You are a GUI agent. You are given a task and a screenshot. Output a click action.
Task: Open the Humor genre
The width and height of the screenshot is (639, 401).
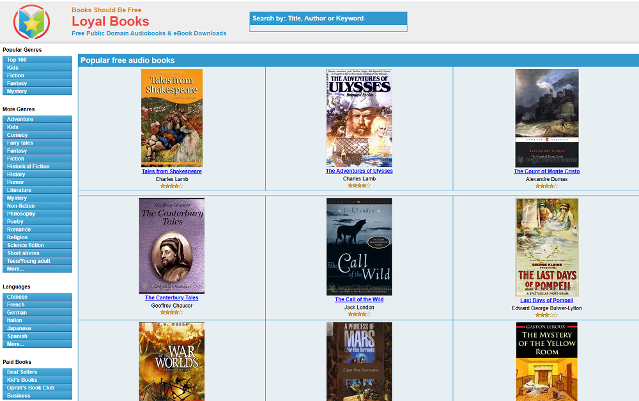(x=37, y=182)
